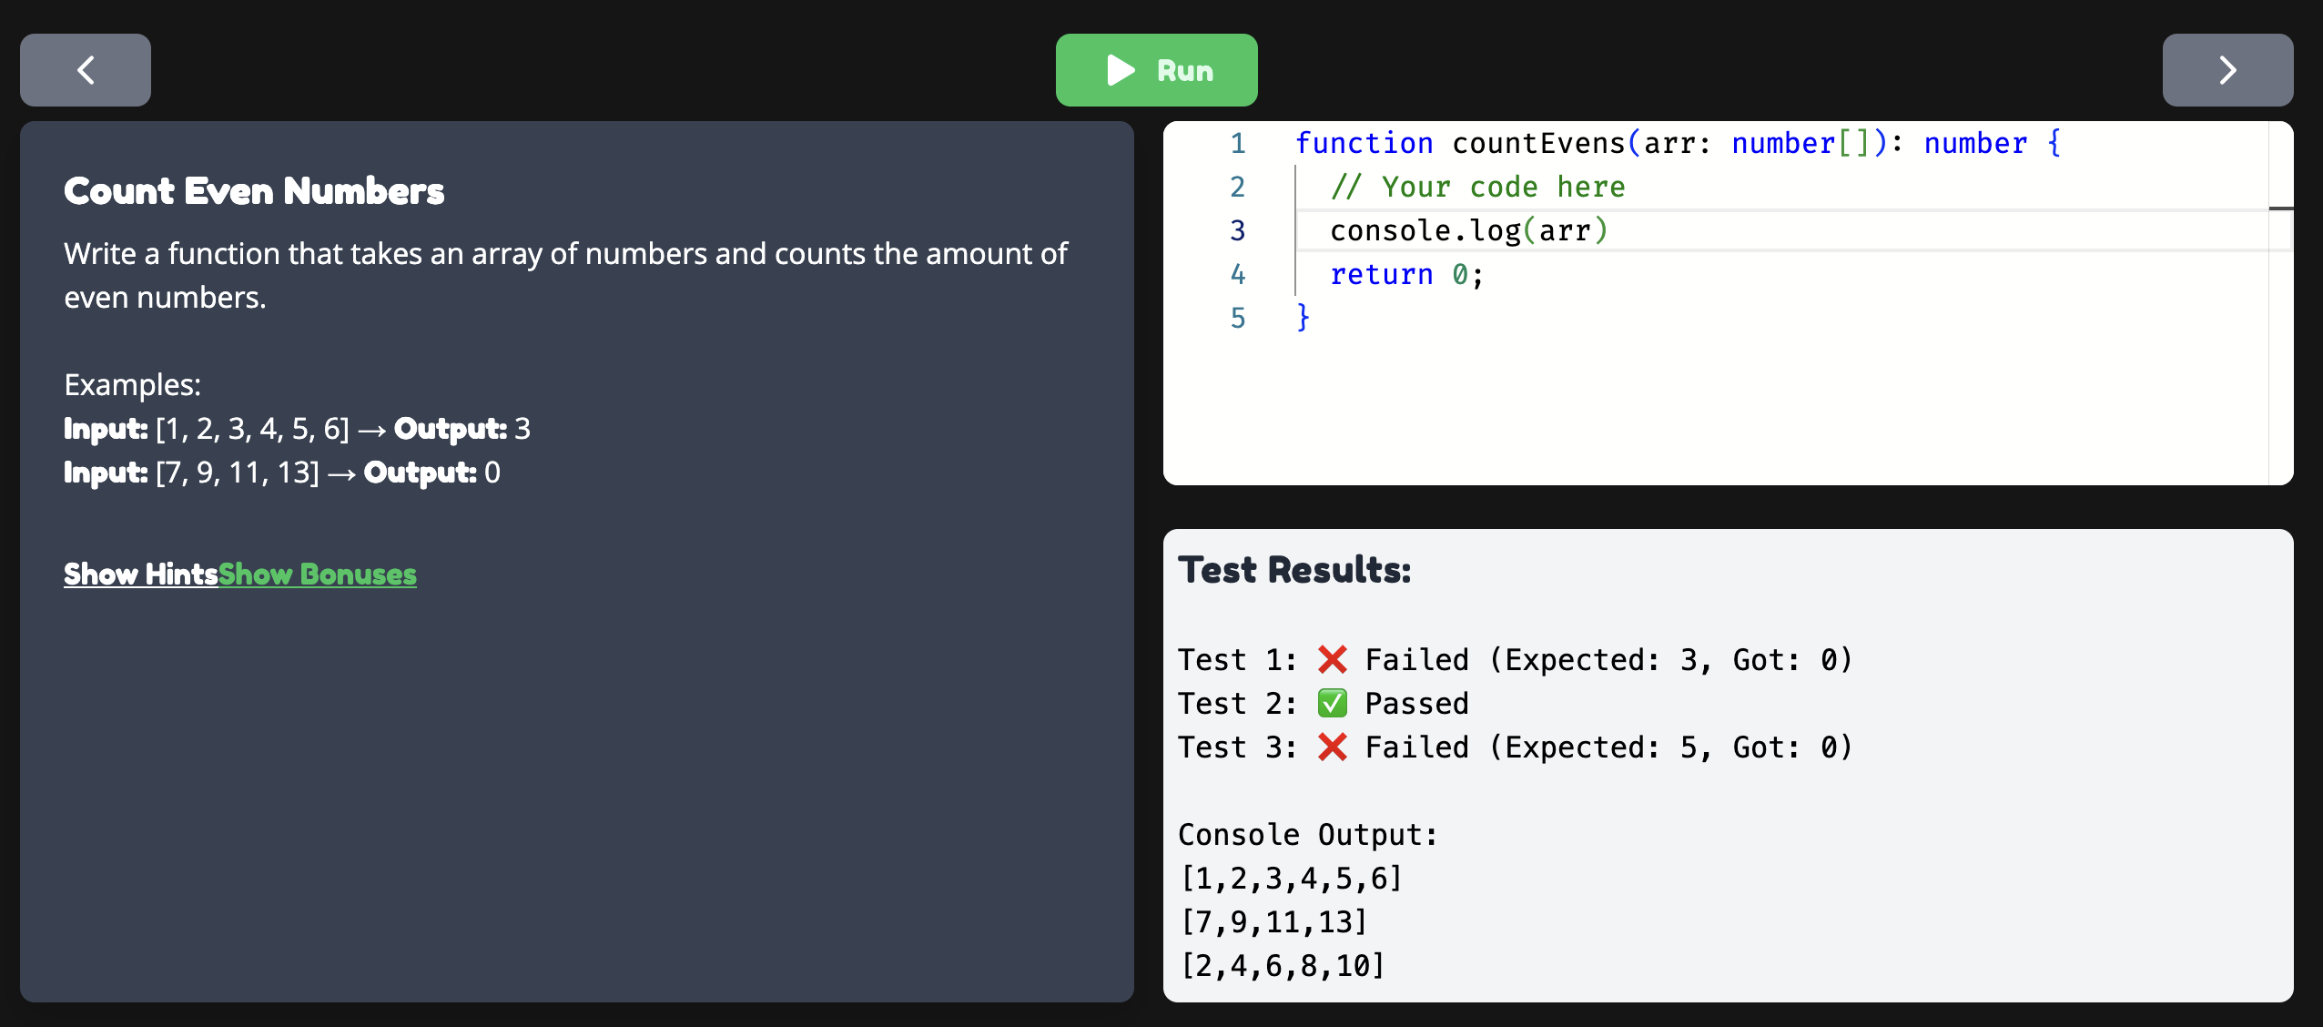Click the Count Even Numbers title
This screenshot has width=2323, height=1027.
coord(254,191)
